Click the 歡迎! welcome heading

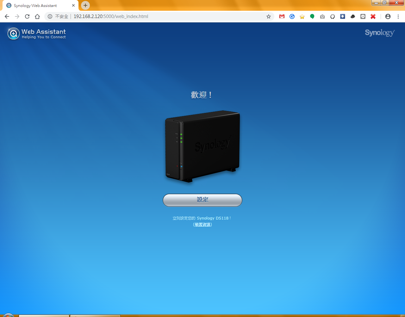pos(202,95)
